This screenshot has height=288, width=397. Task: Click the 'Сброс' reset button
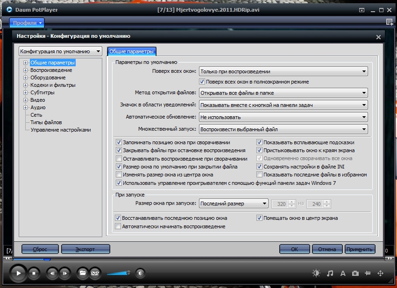[40, 249]
